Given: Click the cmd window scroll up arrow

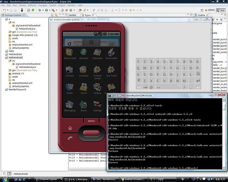Looking at the screenshot, I should click(224, 100).
